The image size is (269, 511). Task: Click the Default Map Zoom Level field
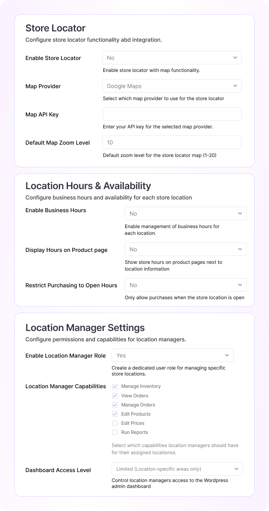[x=172, y=142]
